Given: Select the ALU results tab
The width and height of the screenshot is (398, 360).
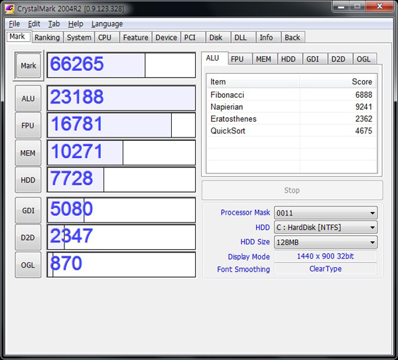Looking at the screenshot, I should 214,58.
